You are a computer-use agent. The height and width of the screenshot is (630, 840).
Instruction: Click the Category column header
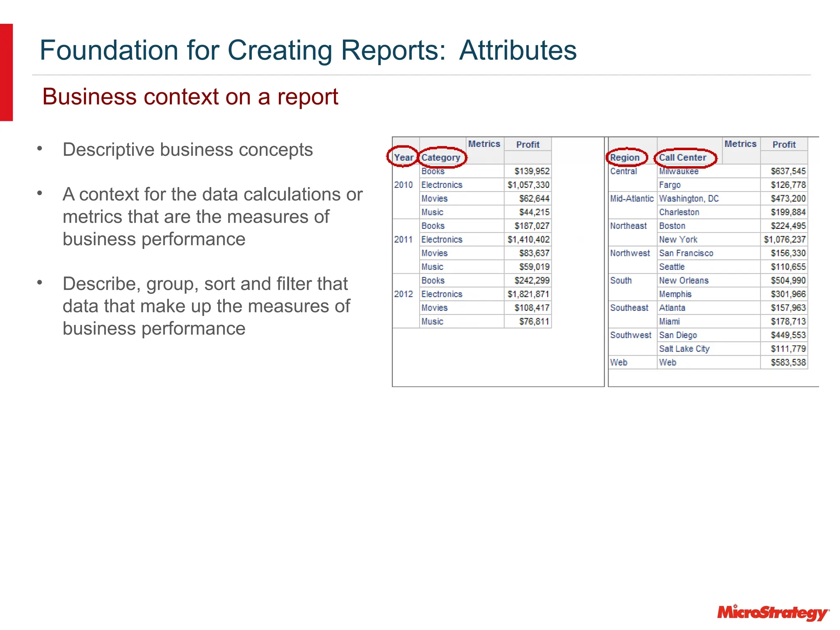click(x=441, y=157)
